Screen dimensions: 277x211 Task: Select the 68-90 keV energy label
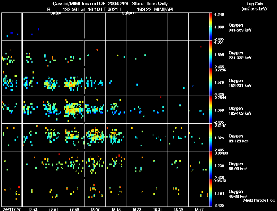[x=238, y=169]
